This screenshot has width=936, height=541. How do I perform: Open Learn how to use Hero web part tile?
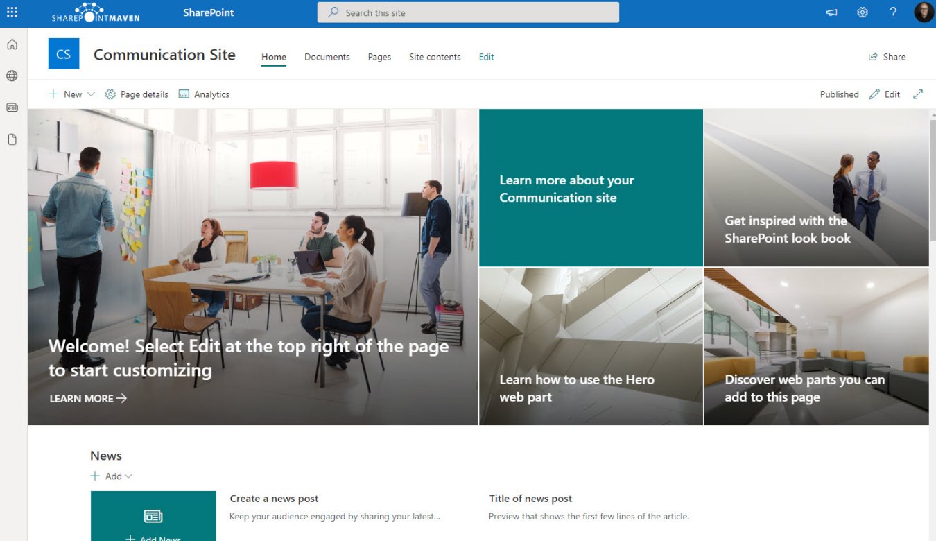tap(591, 347)
